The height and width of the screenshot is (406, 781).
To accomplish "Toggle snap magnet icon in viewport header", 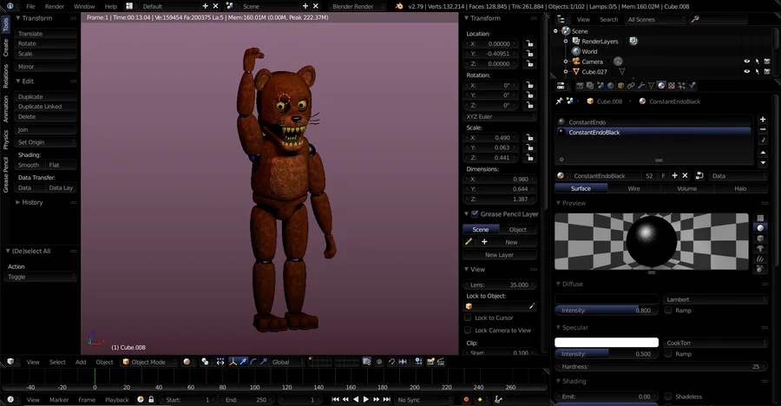I will (392, 362).
